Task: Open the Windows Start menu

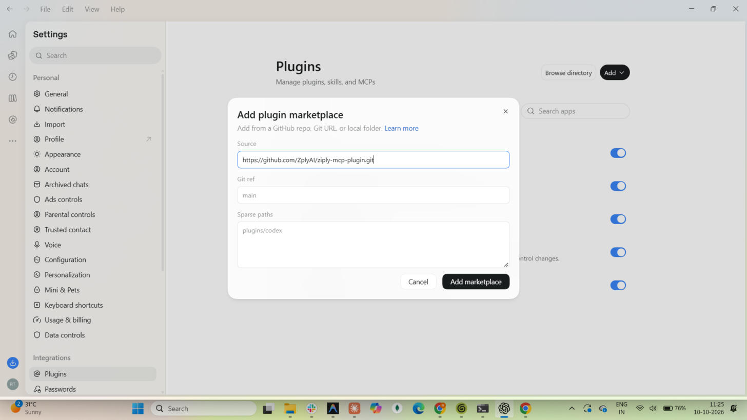Action: point(138,409)
